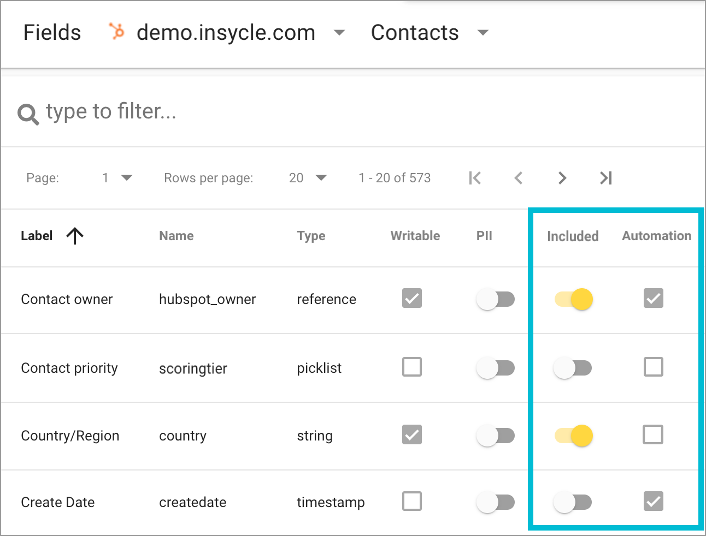Enable the Automation checkbox for Country/Region
The height and width of the screenshot is (536, 706).
(653, 434)
